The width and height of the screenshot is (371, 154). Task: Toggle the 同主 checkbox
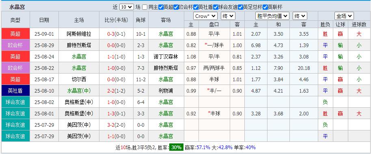tap(145, 7)
